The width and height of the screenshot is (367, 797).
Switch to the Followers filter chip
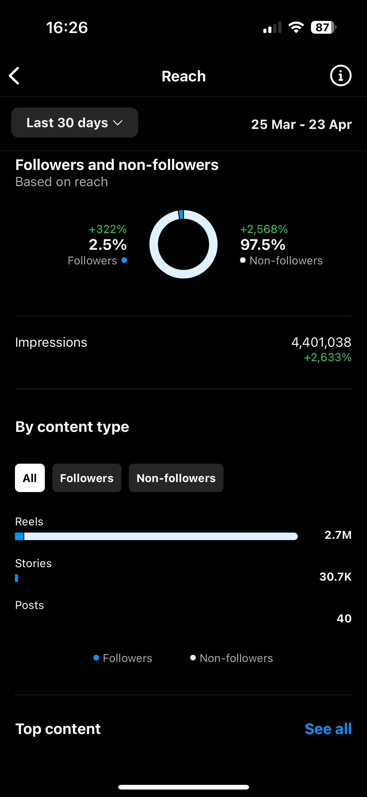pos(87,478)
